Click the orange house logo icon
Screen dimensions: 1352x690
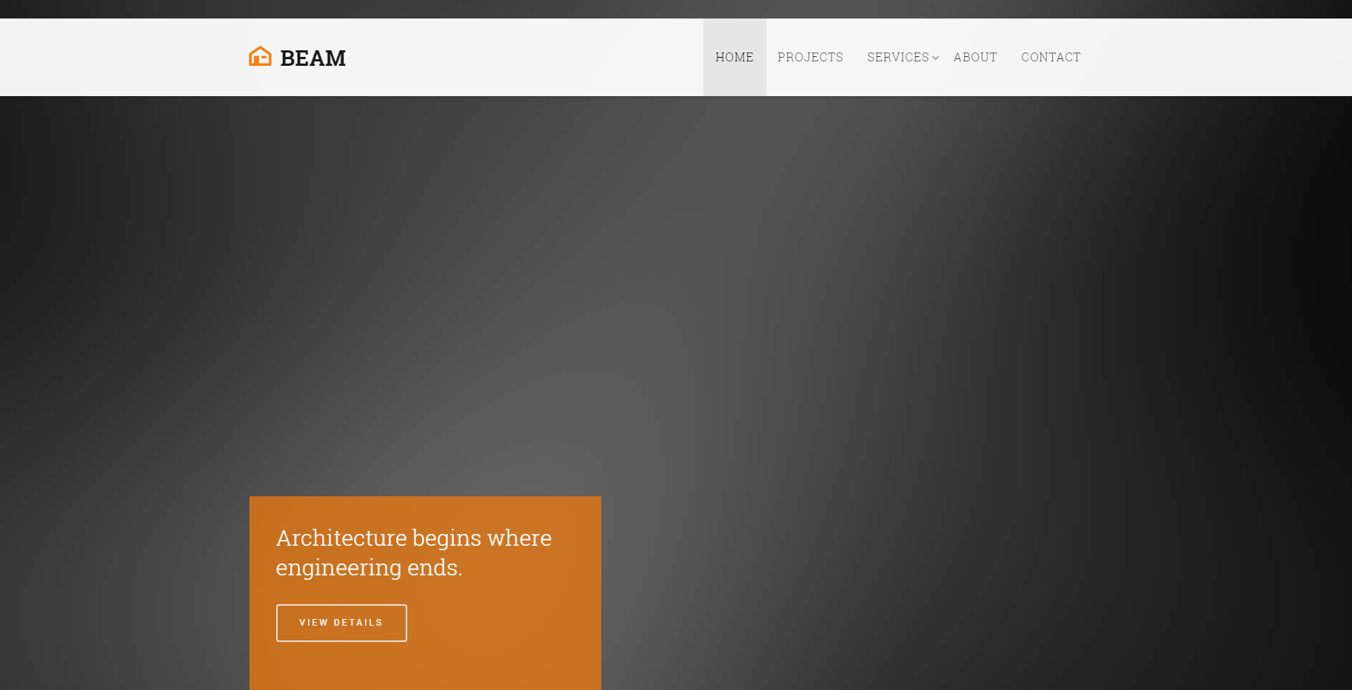260,56
